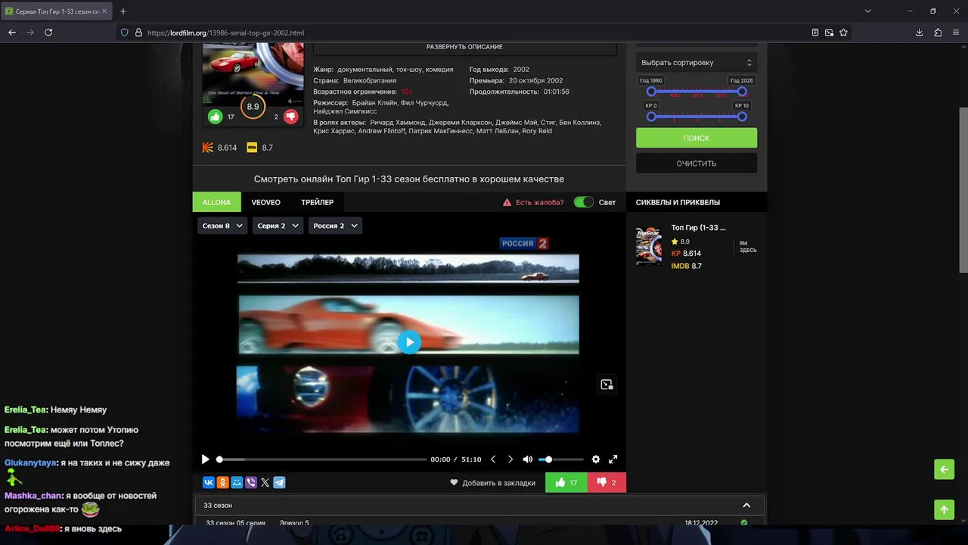Image resolution: width=968 pixels, height=545 pixels.
Task: Bookmark this page with the star icon
Action: coord(843,33)
